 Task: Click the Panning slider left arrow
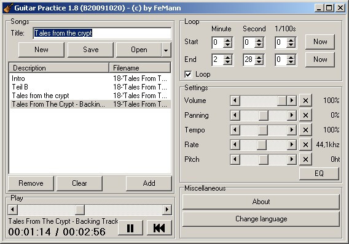click(235, 115)
